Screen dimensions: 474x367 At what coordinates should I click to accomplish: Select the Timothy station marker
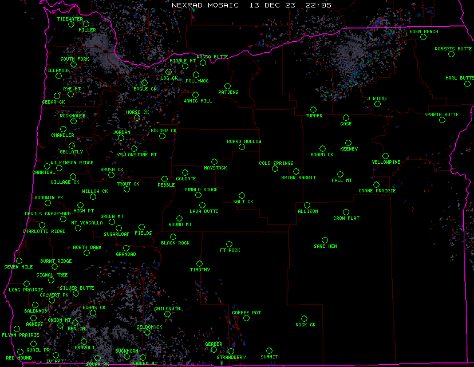199,263
